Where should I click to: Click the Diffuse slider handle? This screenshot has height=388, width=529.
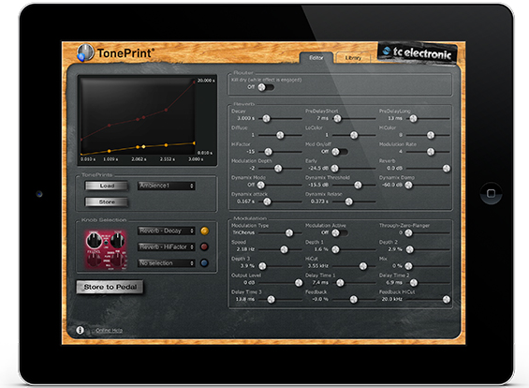[280, 135]
